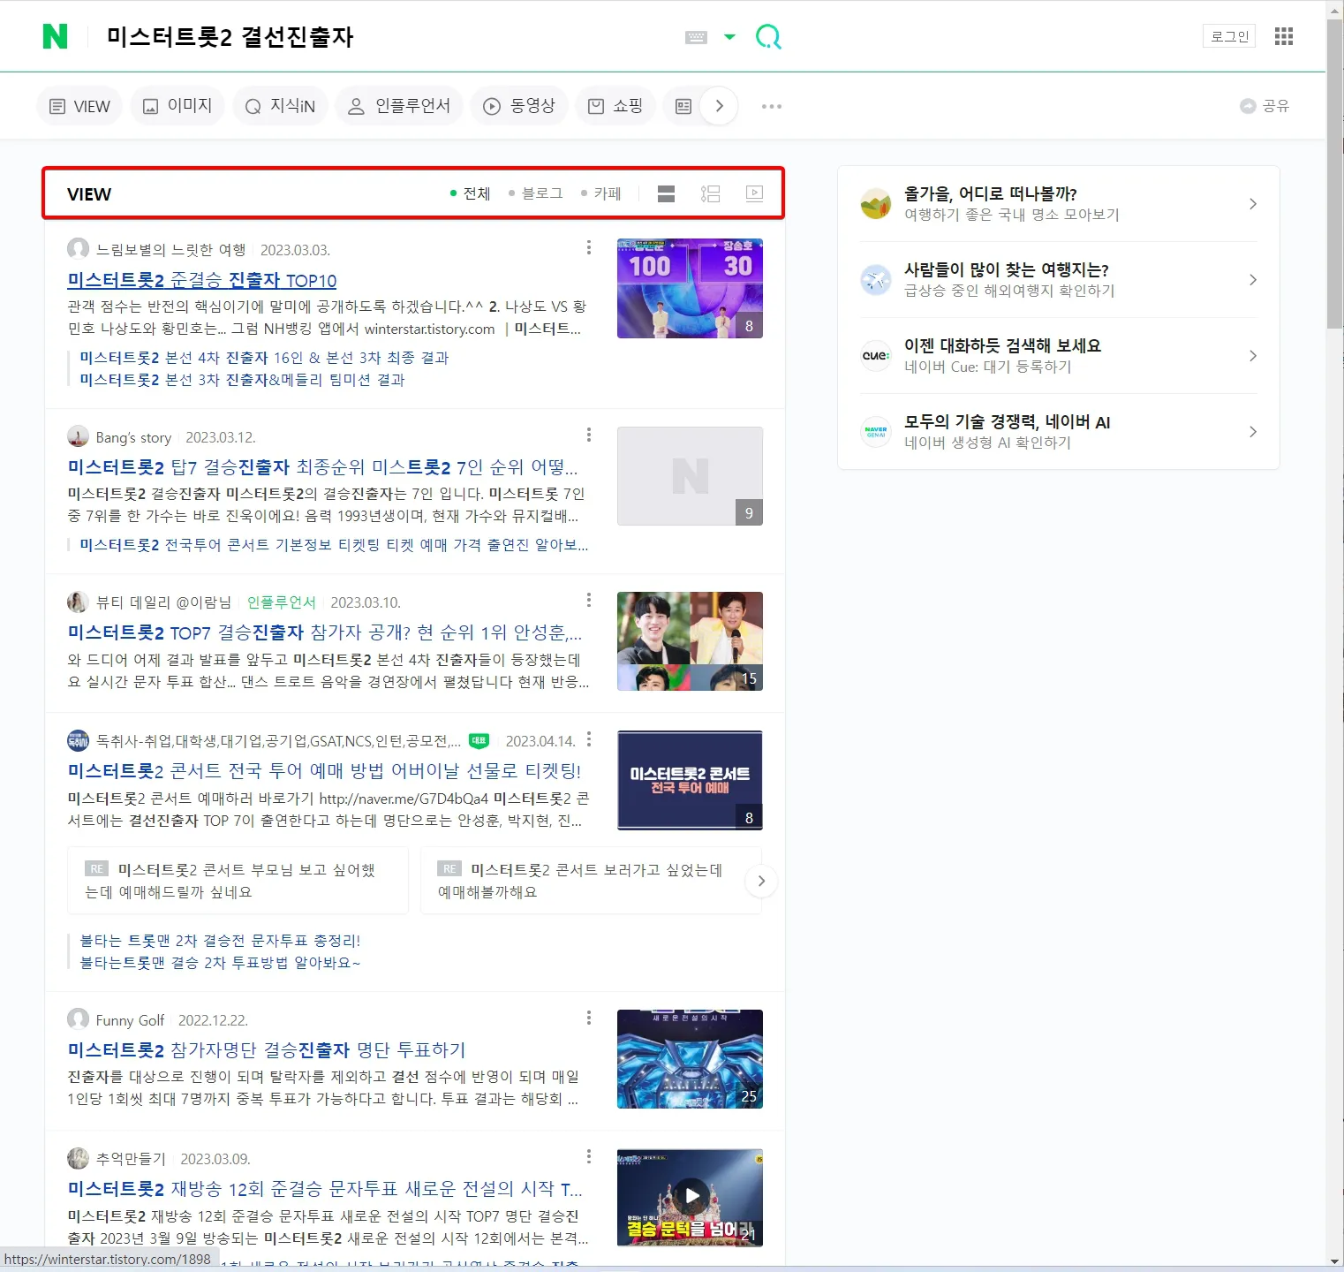Select the 지식iN search tab
This screenshot has width=1344, height=1272.
click(280, 106)
